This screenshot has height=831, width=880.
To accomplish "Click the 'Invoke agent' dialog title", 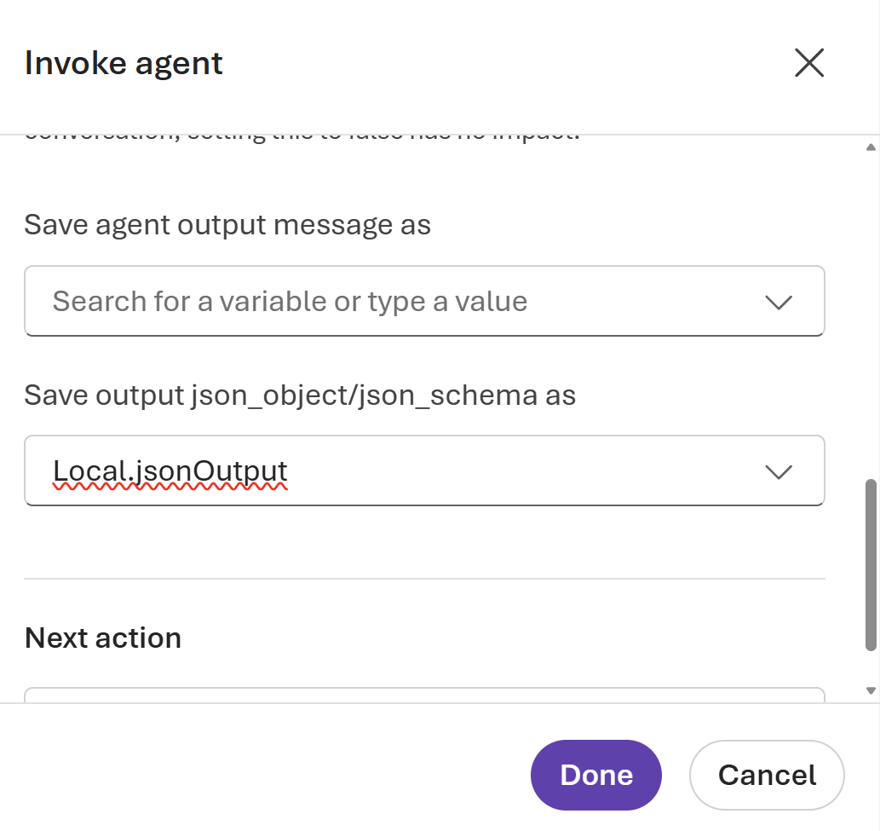I will [124, 63].
